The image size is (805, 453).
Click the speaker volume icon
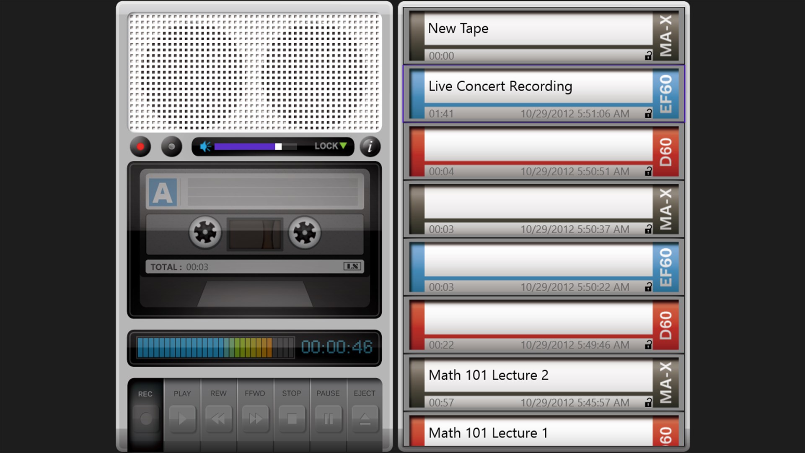(205, 146)
